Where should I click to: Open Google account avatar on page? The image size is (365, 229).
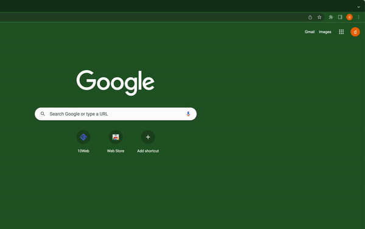355,32
